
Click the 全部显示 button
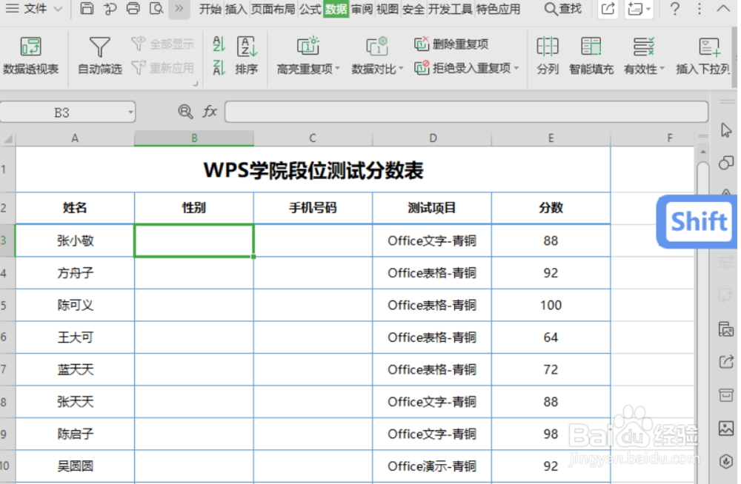point(162,44)
